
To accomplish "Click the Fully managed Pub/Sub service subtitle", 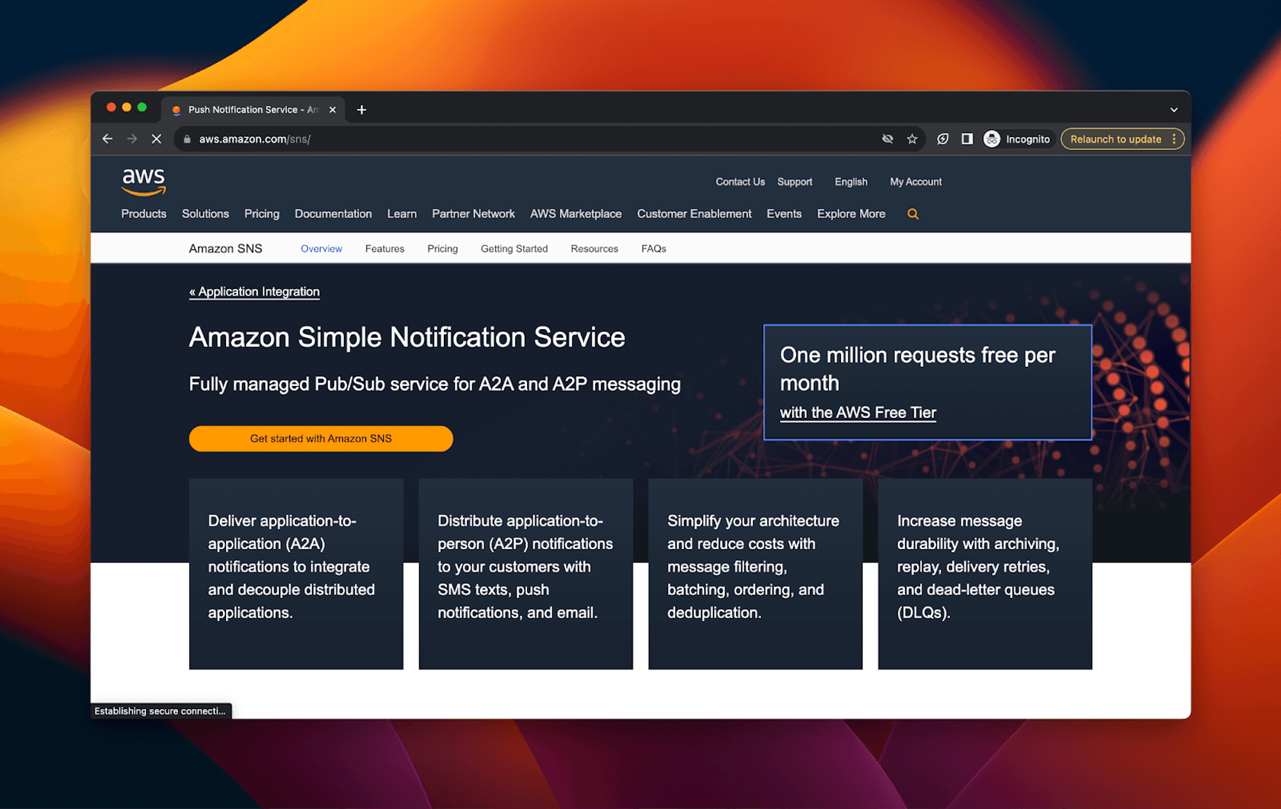I will pyautogui.click(x=434, y=384).
